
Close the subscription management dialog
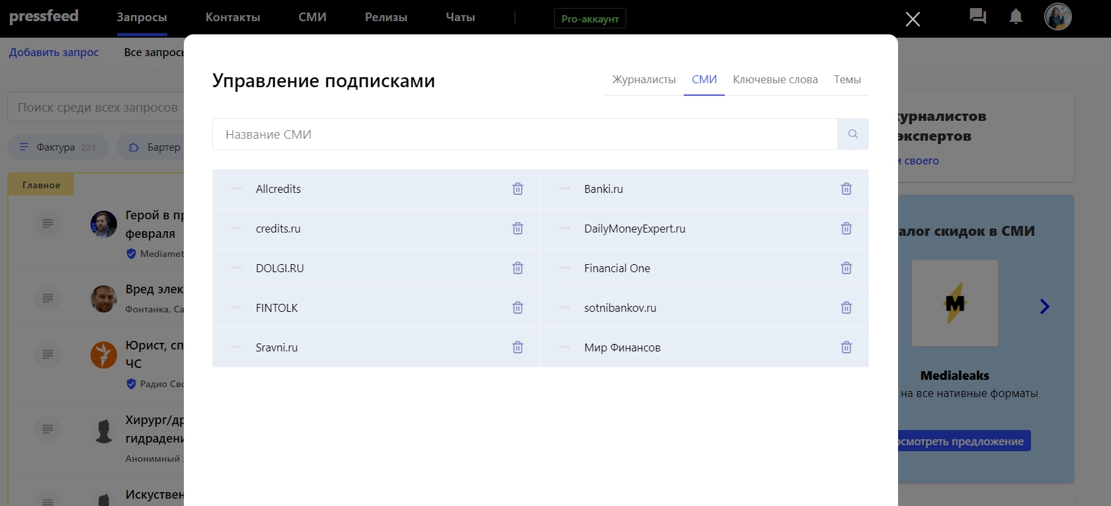click(913, 19)
